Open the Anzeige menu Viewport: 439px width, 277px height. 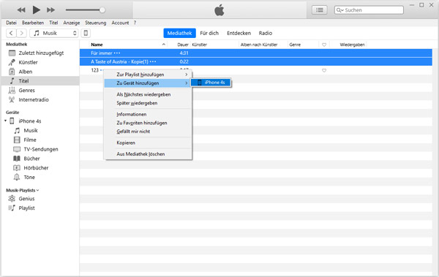coord(72,23)
